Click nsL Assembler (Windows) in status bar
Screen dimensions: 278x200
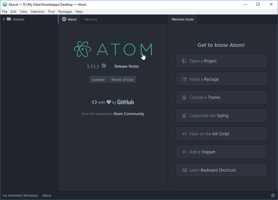(x=20, y=195)
